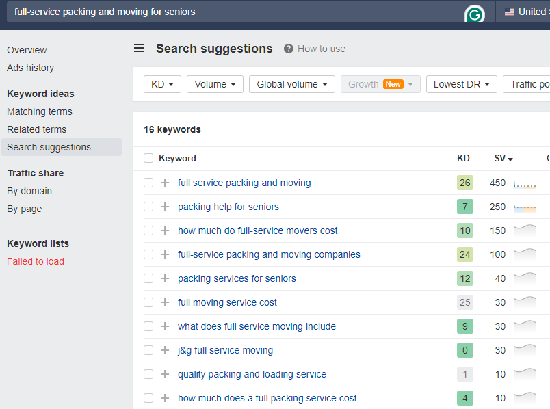The height and width of the screenshot is (409, 550).
Task: Tick checkbox for 'how much do full-service movers cost'
Action: click(148, 230)
